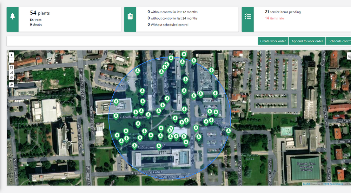Open the HERB Technologies link
This screenshot has width=351, height=193.
[x=333, y=184]
